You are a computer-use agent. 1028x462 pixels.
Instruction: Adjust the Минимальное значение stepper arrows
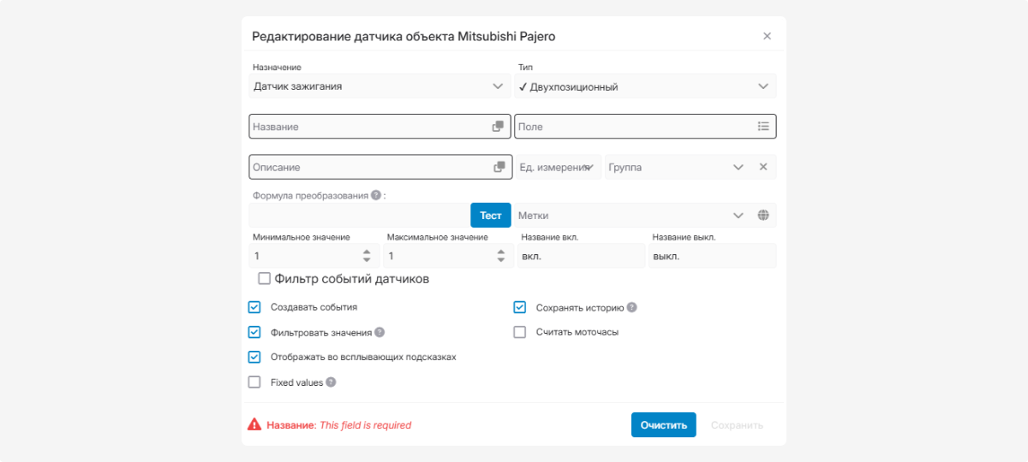tap(367, 256)
